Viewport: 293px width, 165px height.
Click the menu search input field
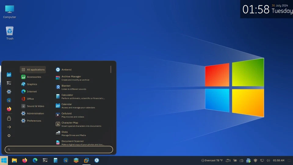(x=59, y=149)
